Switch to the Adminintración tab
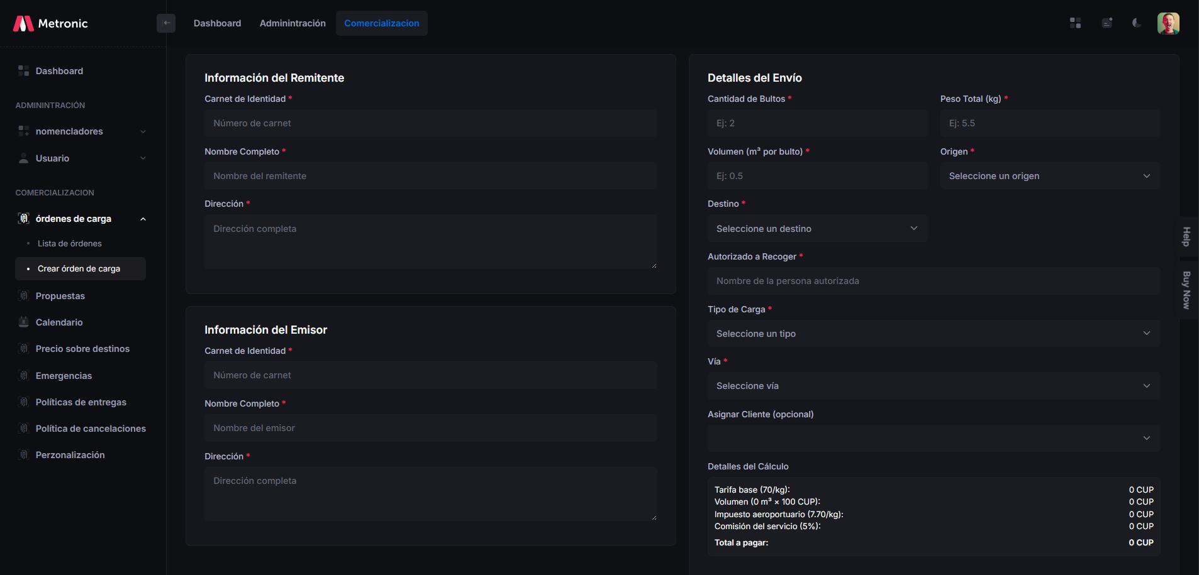Screen dimensions: 1199x575 point(293,23)
